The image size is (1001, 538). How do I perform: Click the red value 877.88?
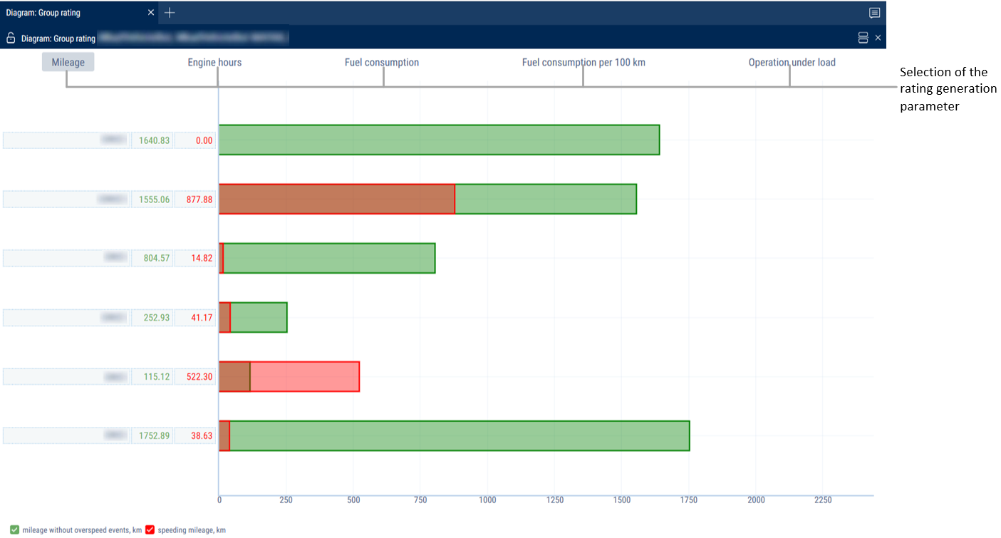(195, 200)
